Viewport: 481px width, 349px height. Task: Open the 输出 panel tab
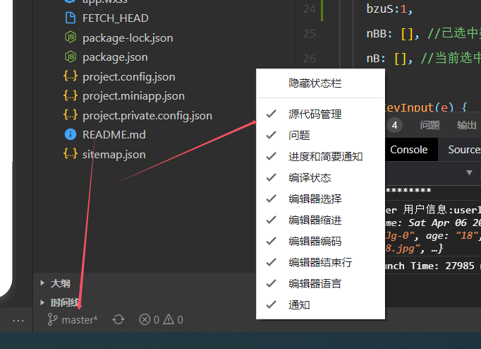[467, 125]
